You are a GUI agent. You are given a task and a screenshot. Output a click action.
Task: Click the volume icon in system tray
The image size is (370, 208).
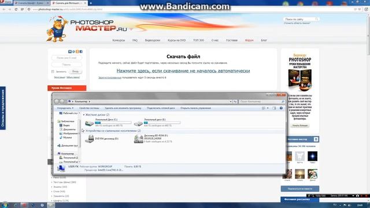[x=349, y=206]
